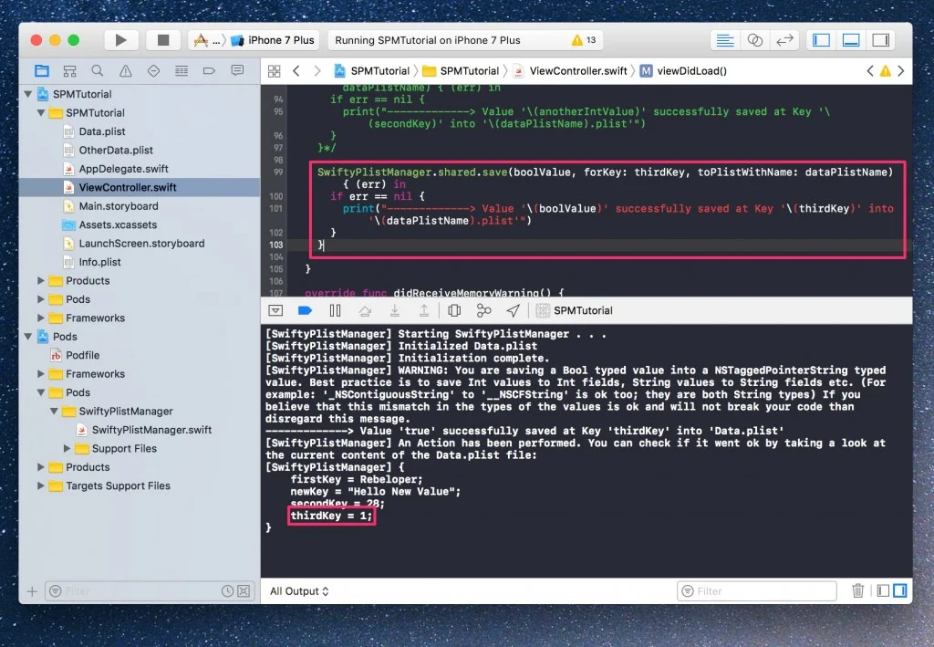Screen dimensions: 934x647
Task: Open the related items grid menu
Action: [274, 71]
